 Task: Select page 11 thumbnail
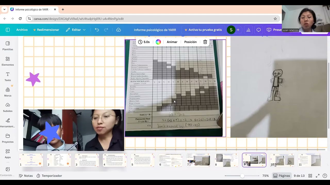click(x=310, y=160)
